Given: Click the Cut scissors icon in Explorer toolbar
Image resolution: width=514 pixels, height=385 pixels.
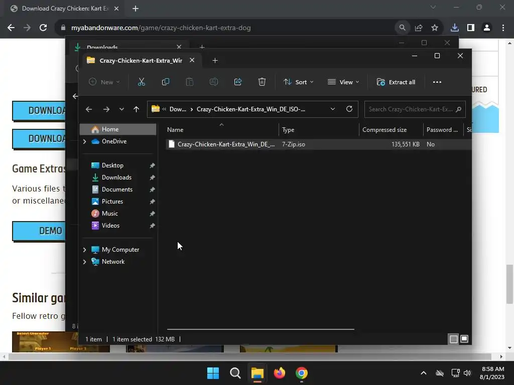Looking at the screenshot, I should coord(141,82).
